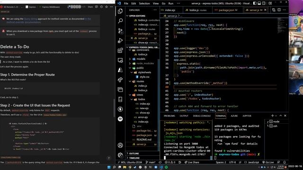Open the Azure view in activity bar
The height and width of the screenshot is (170, 303).
[x=120, y=70]
